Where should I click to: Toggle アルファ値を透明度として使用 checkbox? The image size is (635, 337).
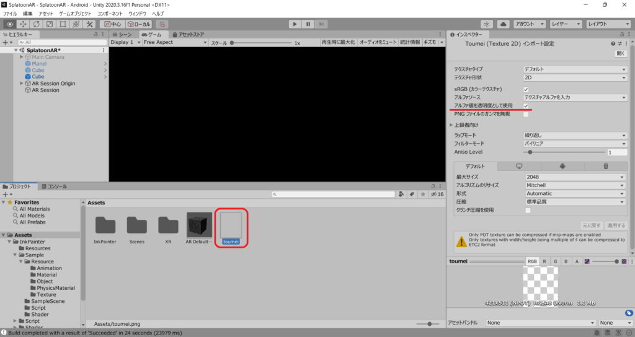526,106
